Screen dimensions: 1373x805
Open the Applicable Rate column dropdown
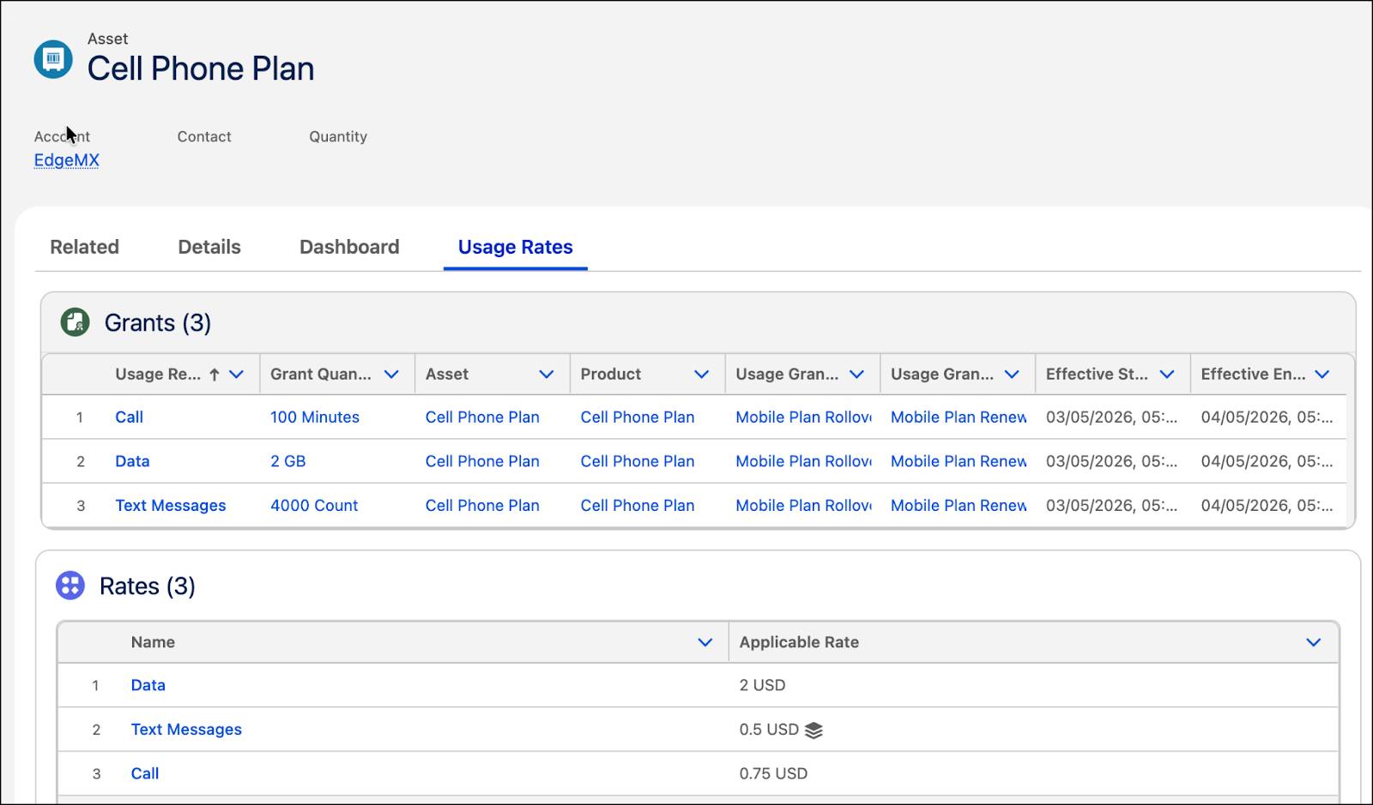pos(1314,642)
